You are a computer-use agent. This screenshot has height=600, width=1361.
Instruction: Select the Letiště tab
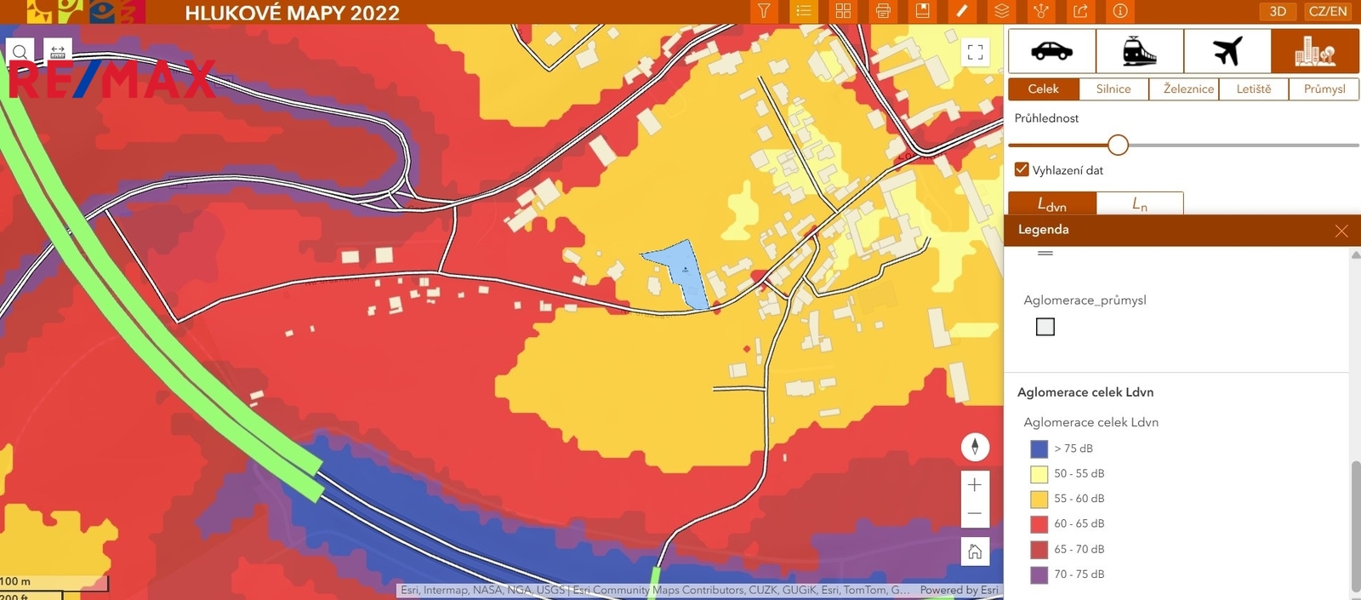coord(1253,89)
